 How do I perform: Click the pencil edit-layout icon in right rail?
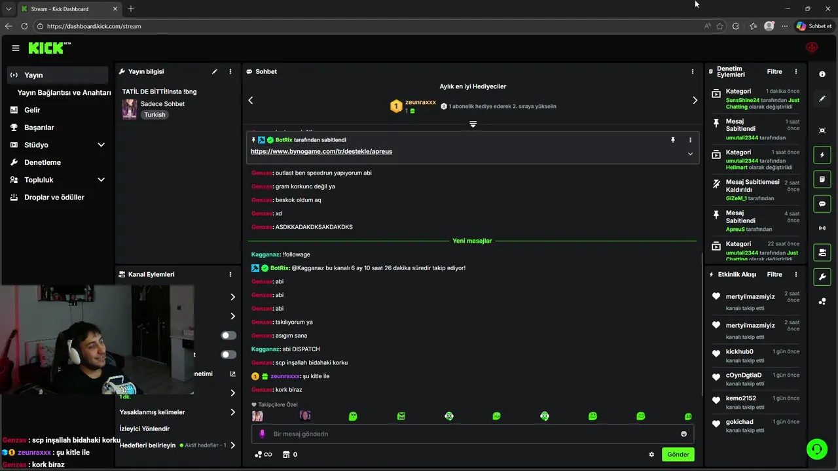point(822,99)
